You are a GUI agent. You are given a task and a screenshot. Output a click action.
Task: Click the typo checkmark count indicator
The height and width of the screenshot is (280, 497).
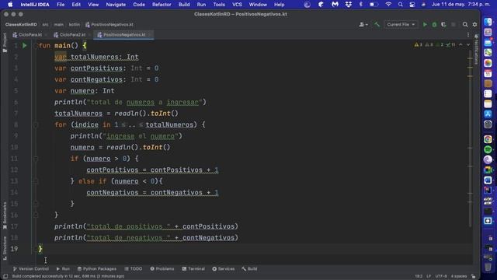(x=450, y=45)
